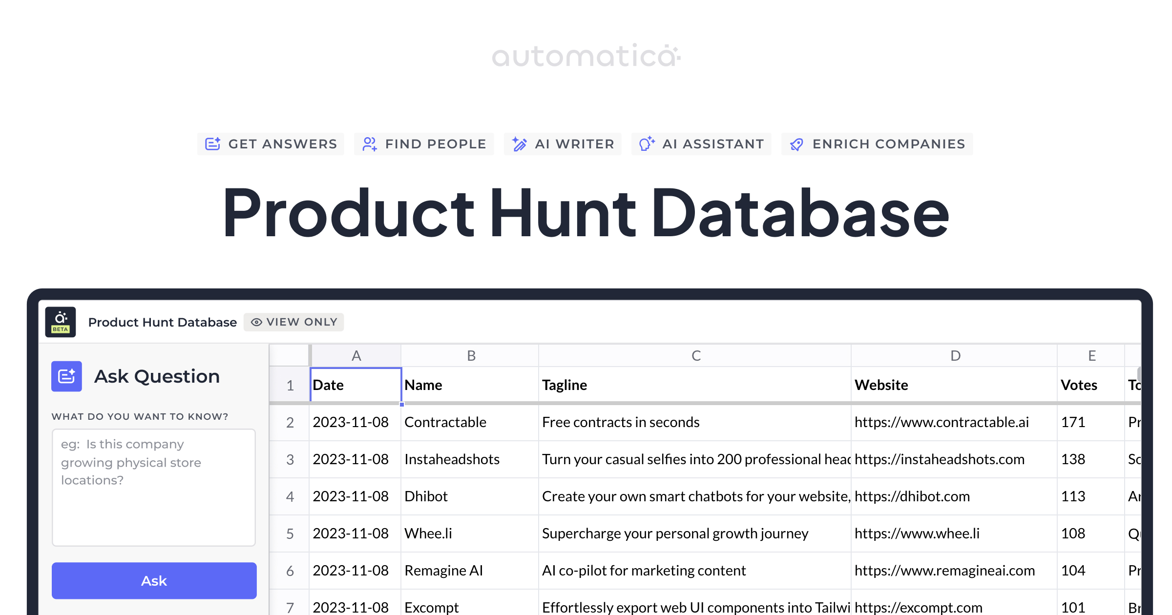The height and width of the screenshot is (615, 1172).
Task: Open the FIND PEOPLE tab
Action: coord(424,144)
